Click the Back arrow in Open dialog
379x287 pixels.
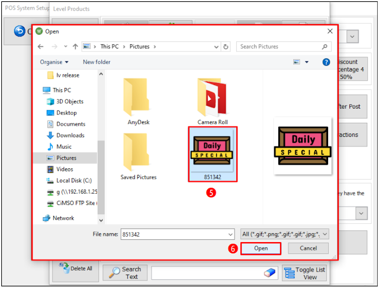41,47
